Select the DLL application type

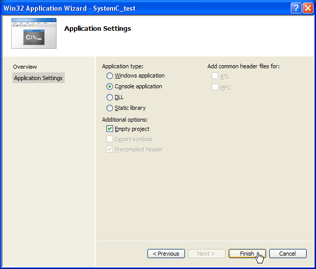point(109,97)
